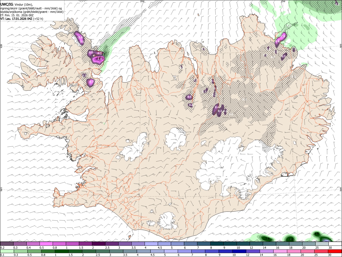Click the 0.2 label on the purple scale
Image resolution: width=342 pixels, height=257 pixels.
[2, 248]
